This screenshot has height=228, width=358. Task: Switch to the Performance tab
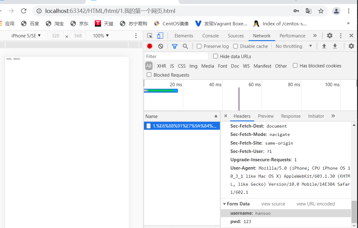292,36
